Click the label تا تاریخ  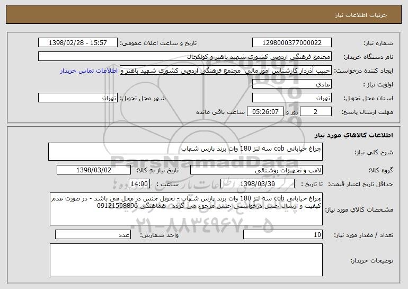click(x=312, y=185)
